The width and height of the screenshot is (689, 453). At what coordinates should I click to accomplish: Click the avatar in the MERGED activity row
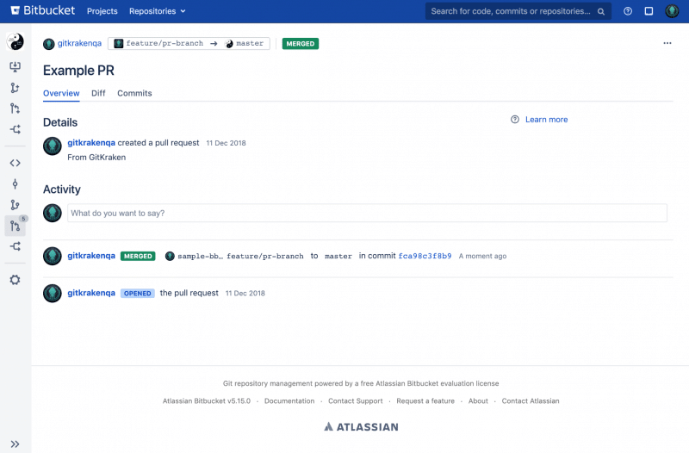click(x=53, y=256)
